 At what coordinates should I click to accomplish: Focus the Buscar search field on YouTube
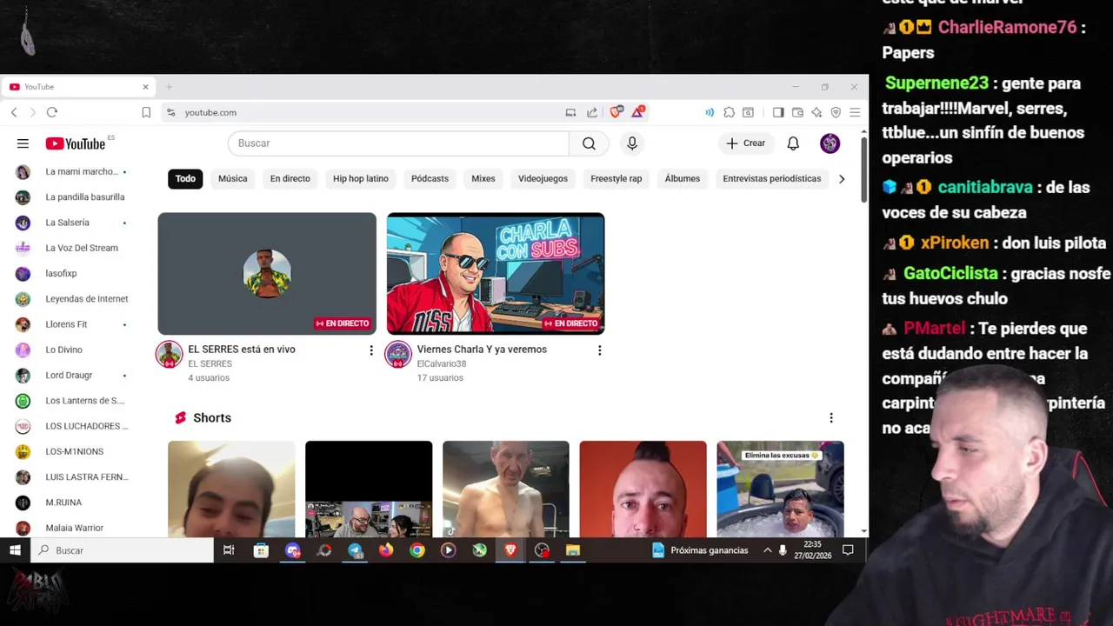coord(398,143)
